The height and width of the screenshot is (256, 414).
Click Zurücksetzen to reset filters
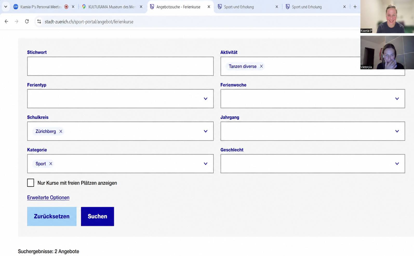pyautogui.click(x=52, y=216)
